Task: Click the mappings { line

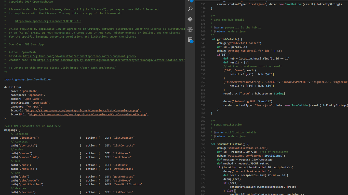Action: coord(12,130)
